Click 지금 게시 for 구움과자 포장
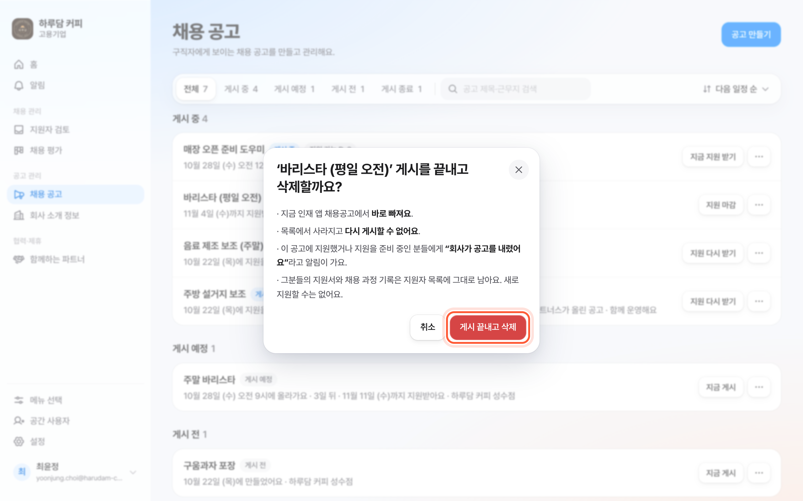803x501 pixels. coord(721,473)
